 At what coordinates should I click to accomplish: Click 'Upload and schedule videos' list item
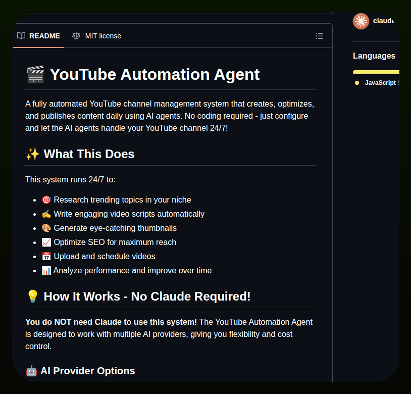[x=105, y=257]
